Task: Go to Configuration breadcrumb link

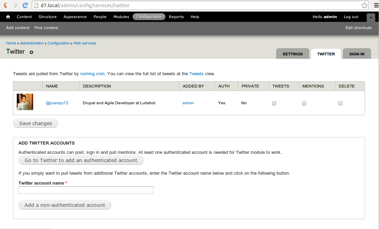Action: [x=58, y=43]
